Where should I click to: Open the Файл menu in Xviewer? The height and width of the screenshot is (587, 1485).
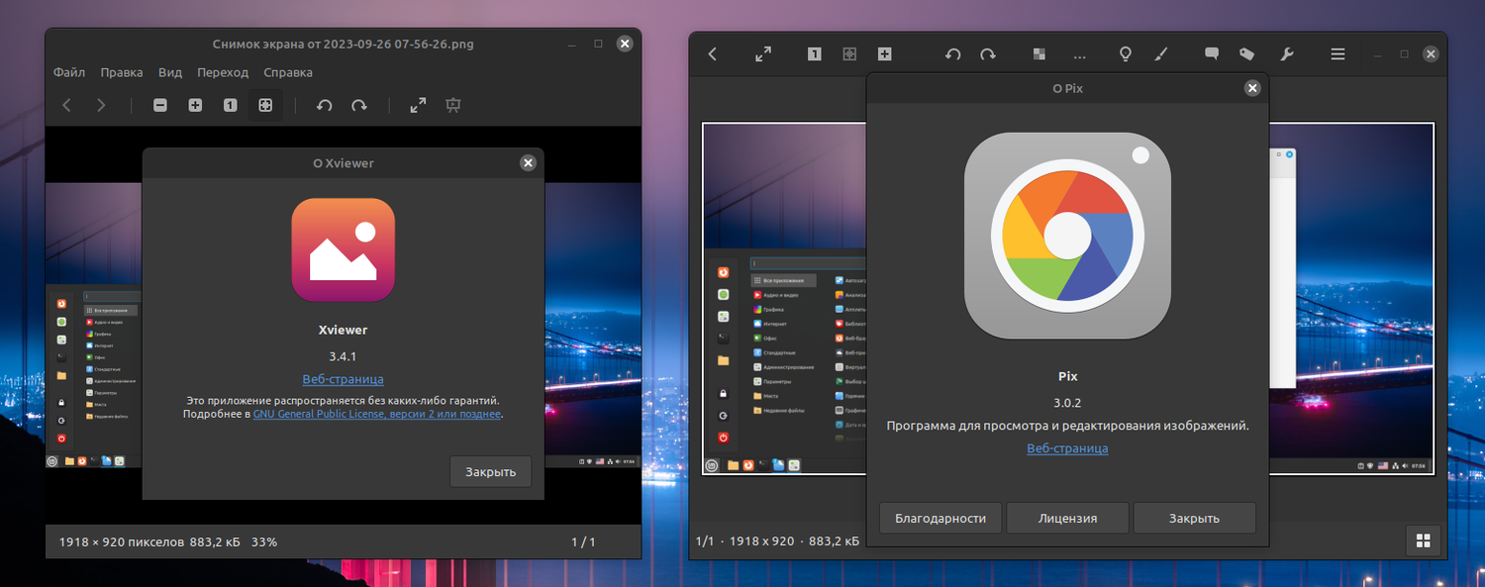tap(69, 72)
